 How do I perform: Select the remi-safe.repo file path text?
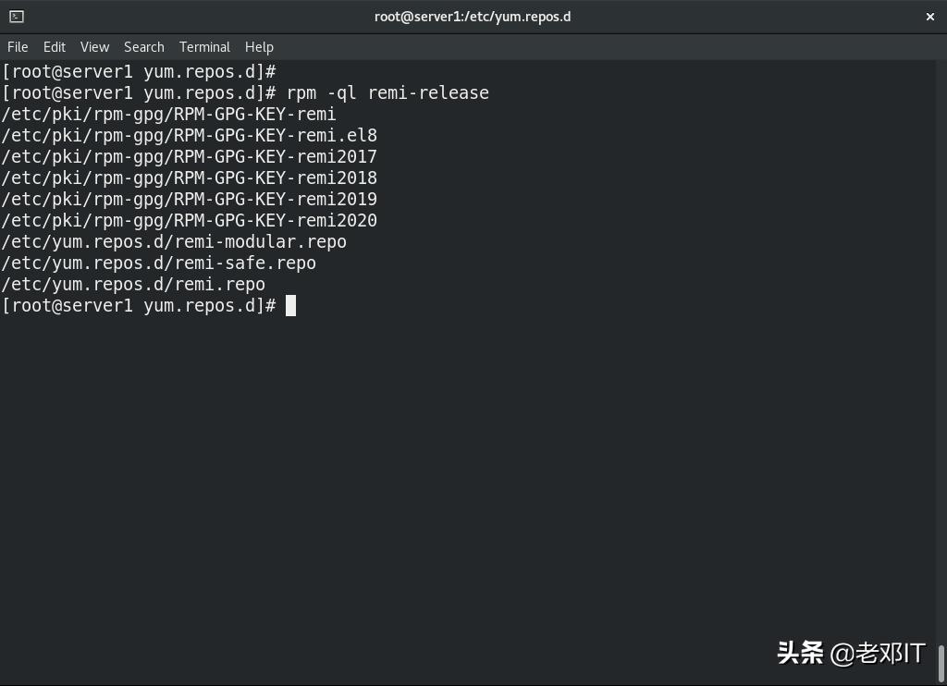157,263
